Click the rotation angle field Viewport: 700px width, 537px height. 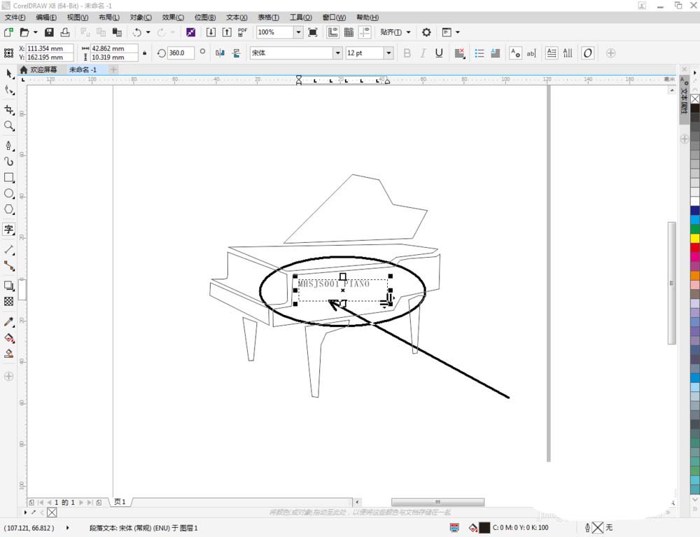coord(181,53)
